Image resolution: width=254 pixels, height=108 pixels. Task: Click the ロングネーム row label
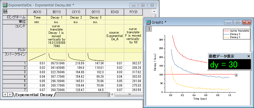coord(15,17)
